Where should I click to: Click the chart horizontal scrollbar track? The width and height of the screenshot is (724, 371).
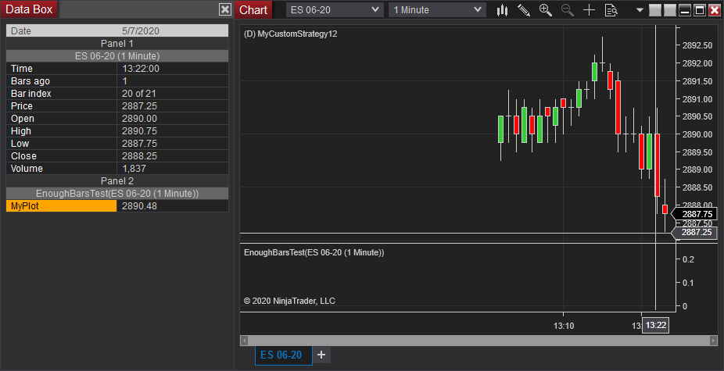(478, 341)
